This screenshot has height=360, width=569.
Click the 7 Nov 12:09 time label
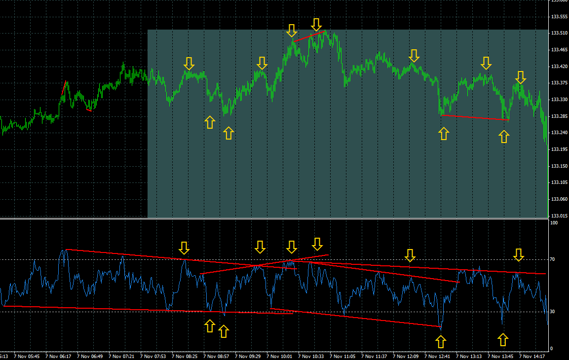[x=406, y=357]
